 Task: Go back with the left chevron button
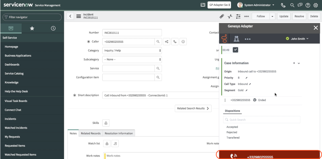[70, 16]
